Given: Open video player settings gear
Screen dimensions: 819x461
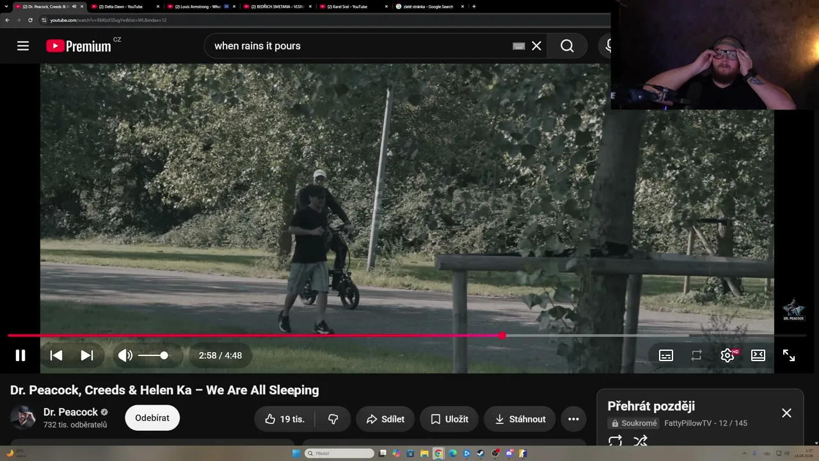Looking at the screenshot, I should (728, 355).
